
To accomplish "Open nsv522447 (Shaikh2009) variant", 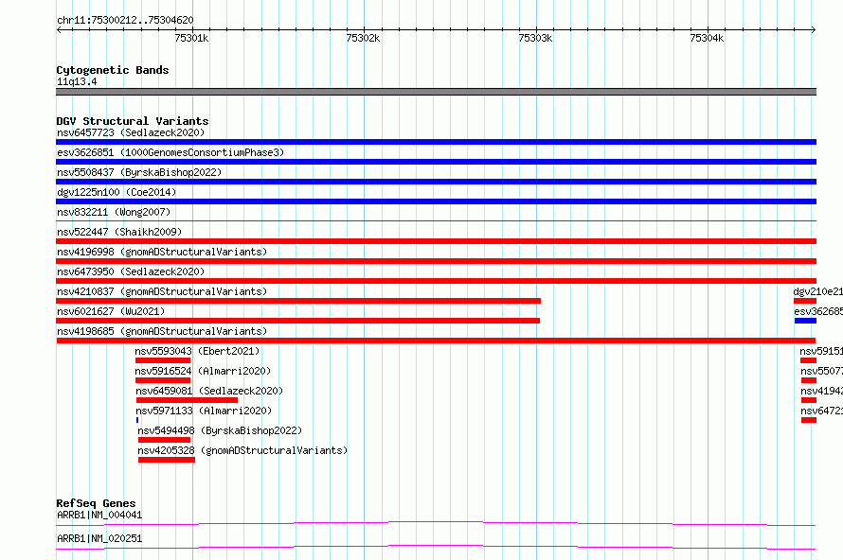I will pyautogui.click(x=119, y=232).
